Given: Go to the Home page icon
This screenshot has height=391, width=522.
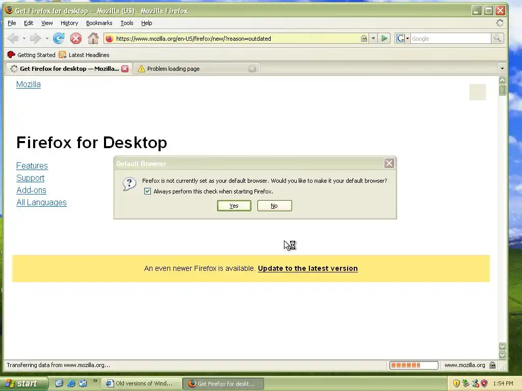Looking at the screenshot, I should (93, 39).
